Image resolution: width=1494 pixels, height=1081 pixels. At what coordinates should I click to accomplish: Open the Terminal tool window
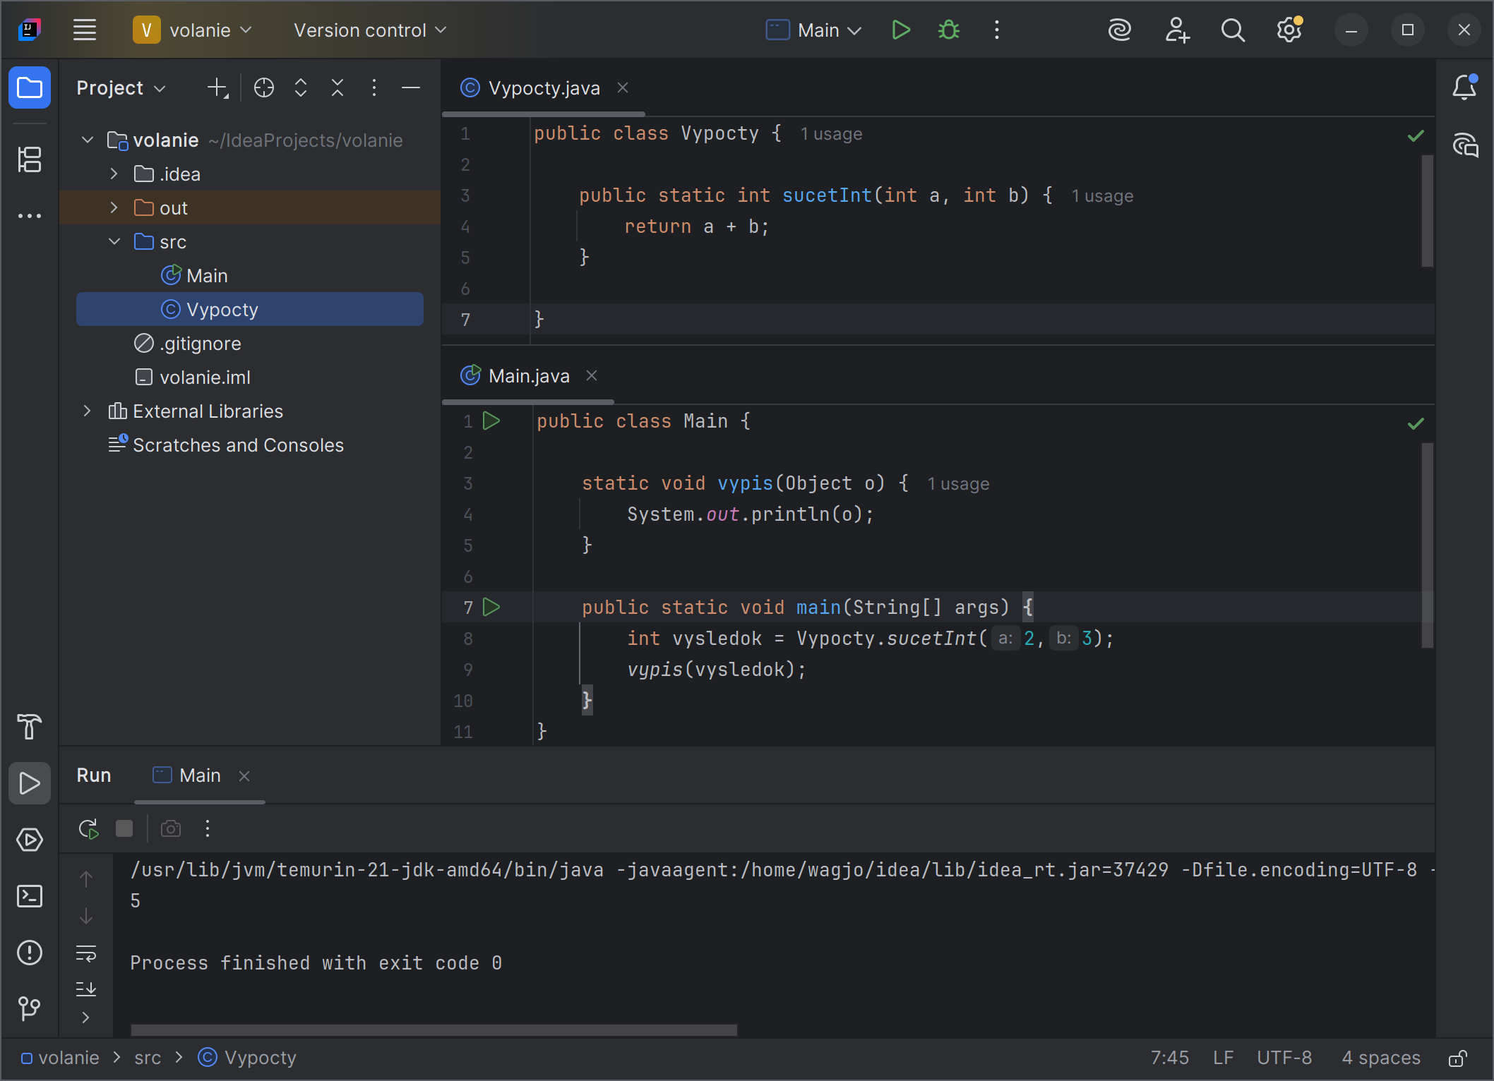point(30,896)
